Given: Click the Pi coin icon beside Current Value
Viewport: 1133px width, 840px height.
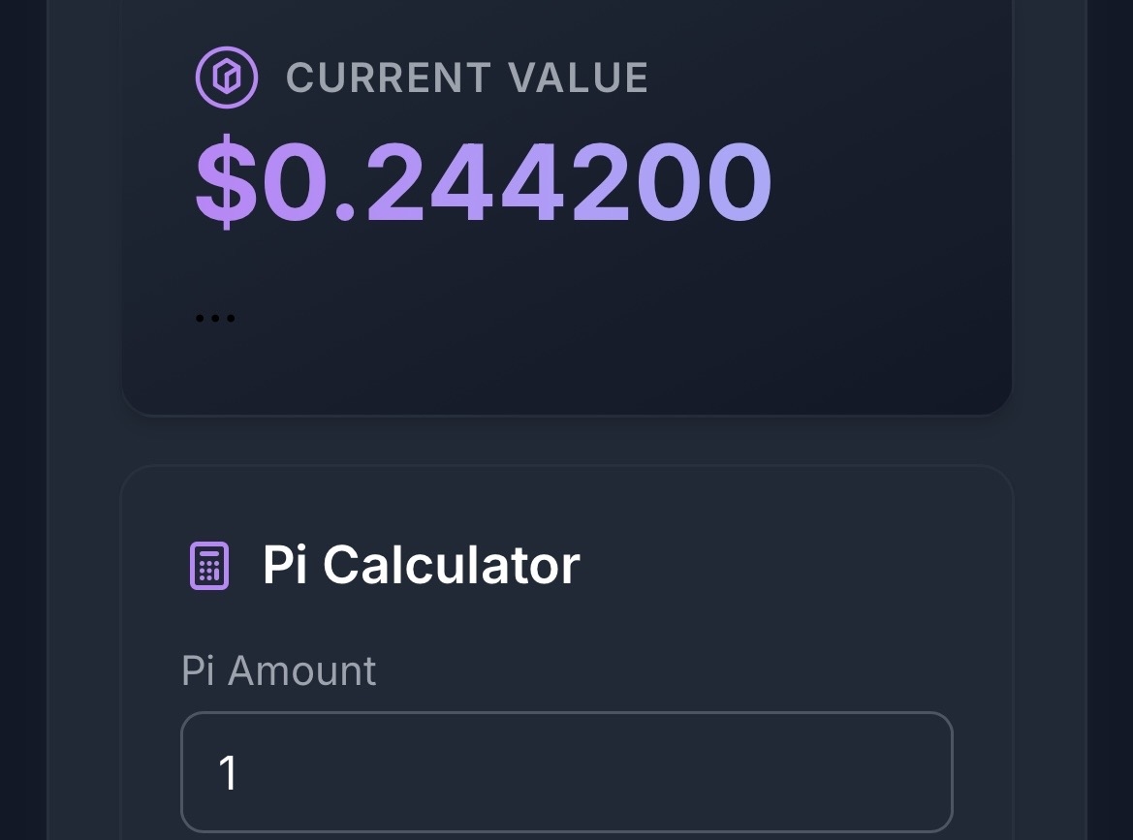Looking at the screenshot, I should pyautogui.click(x=227, y=78).
